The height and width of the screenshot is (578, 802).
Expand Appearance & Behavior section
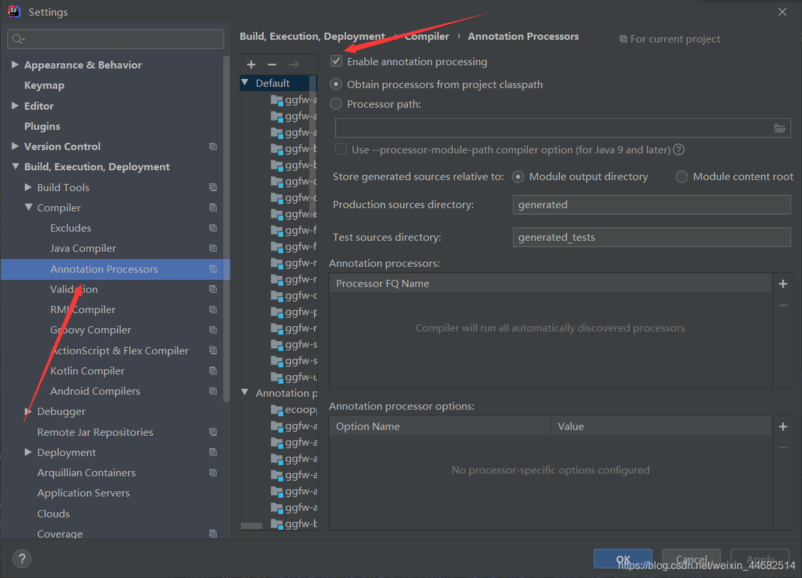pos(15,65)
